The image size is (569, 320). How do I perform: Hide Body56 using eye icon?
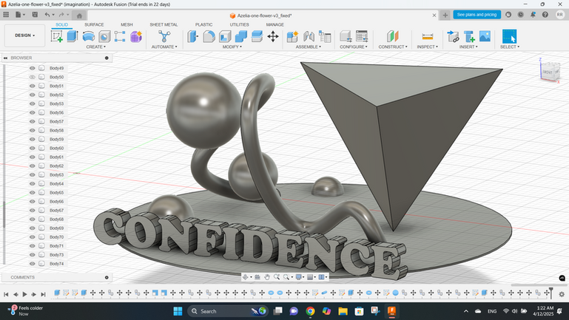click(x=33, y=113)
